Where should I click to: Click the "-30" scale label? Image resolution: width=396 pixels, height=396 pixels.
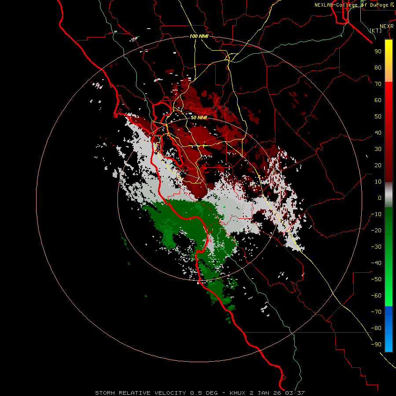click(x=376, y=247)
